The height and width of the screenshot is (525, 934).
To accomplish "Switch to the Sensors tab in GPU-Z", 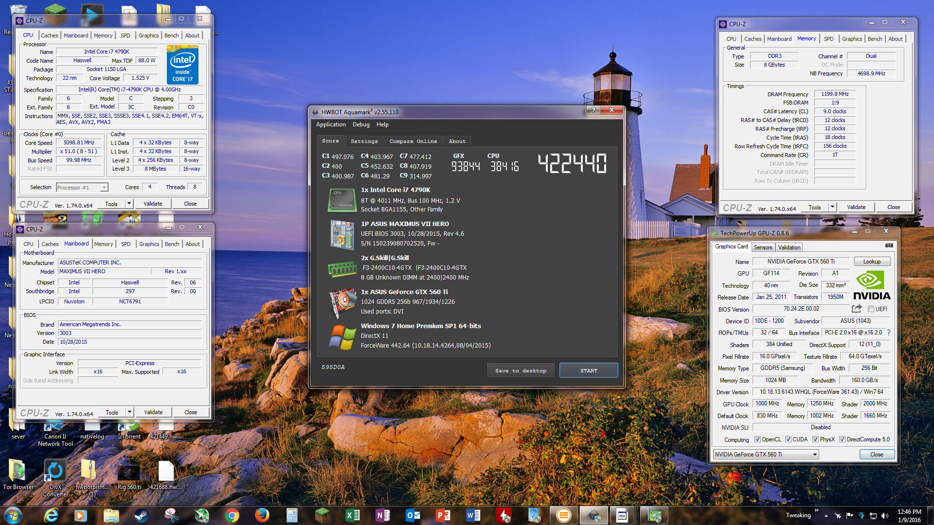I will [763, 247].
